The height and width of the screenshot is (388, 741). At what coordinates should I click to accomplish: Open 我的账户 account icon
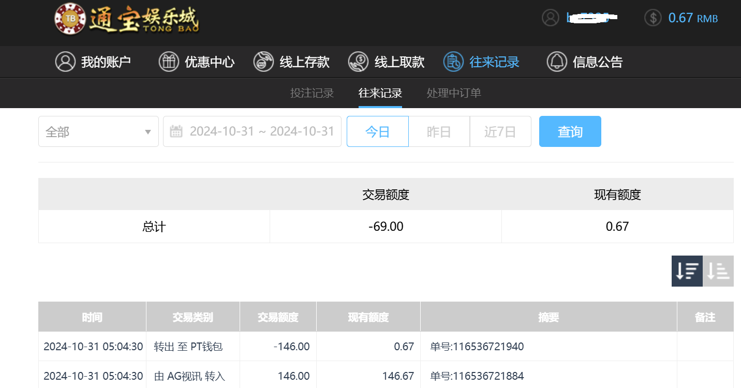(x=65, y=62)
